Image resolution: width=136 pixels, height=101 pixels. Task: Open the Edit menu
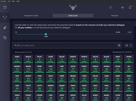pos(9,1)
